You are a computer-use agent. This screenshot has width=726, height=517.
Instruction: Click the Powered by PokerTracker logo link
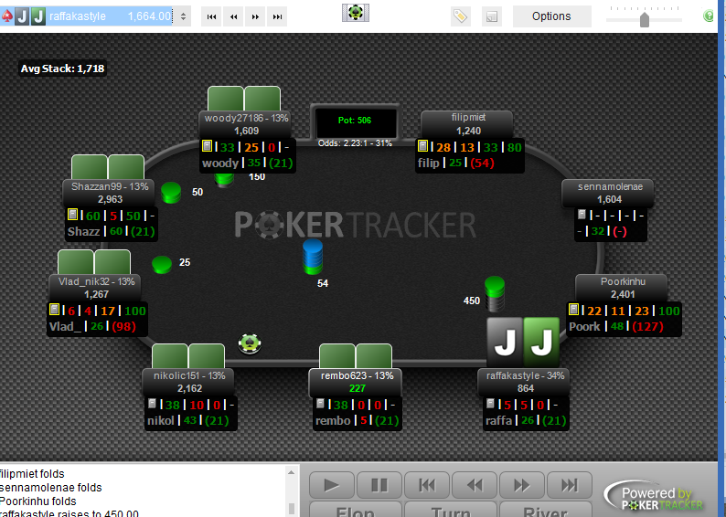(655, 497)
